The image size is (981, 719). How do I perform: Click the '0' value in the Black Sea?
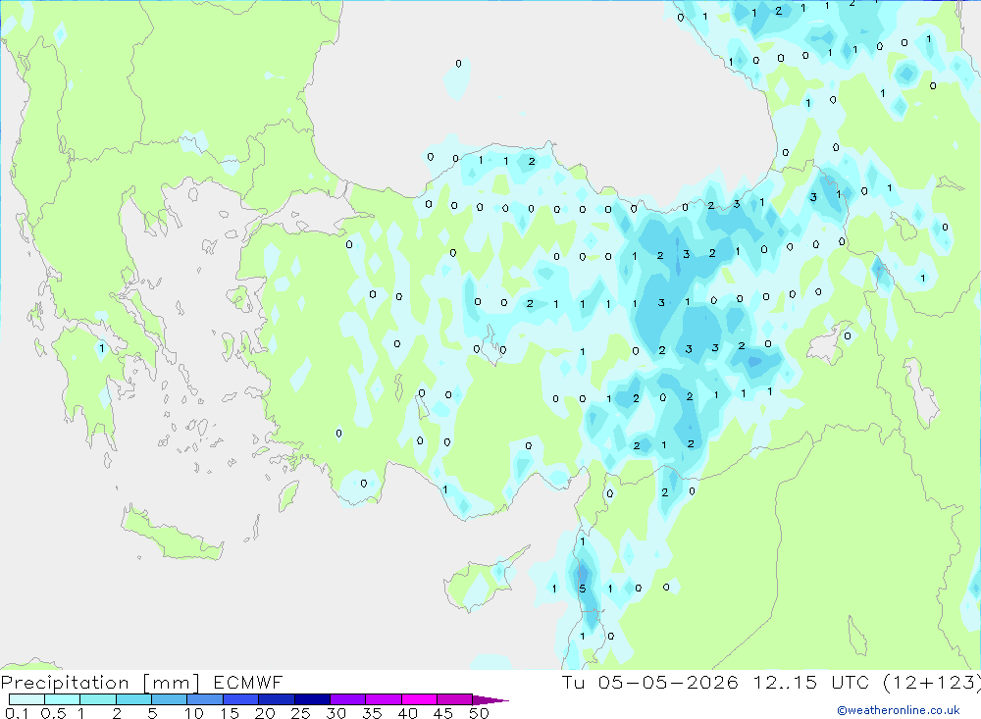458,64
